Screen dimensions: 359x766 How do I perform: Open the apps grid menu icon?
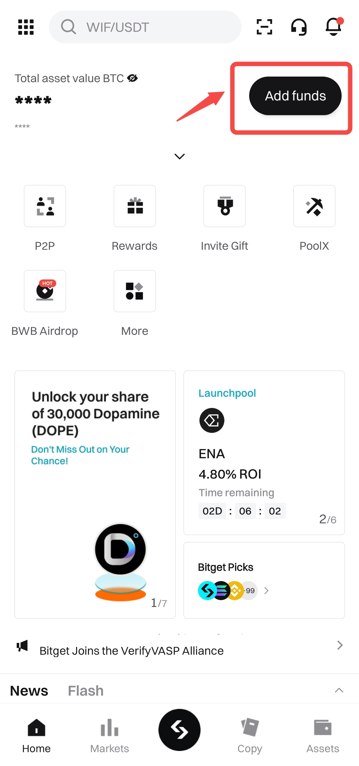click(26, 27)
